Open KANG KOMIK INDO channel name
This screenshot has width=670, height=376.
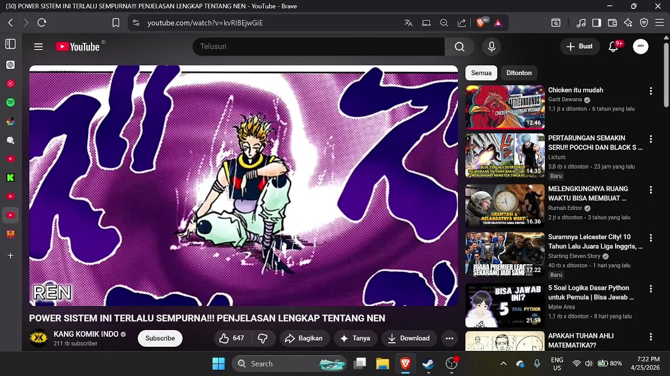pos(86,334)
